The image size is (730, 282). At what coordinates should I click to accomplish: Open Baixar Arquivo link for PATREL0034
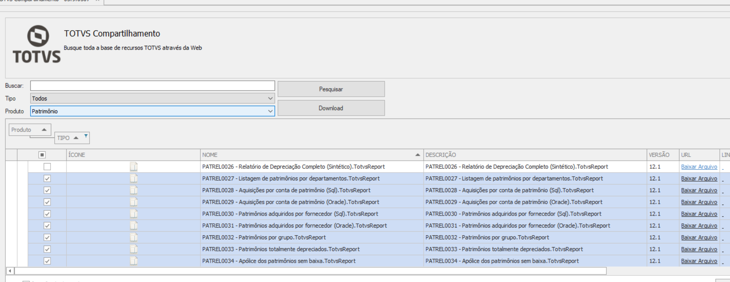[699, 261]
